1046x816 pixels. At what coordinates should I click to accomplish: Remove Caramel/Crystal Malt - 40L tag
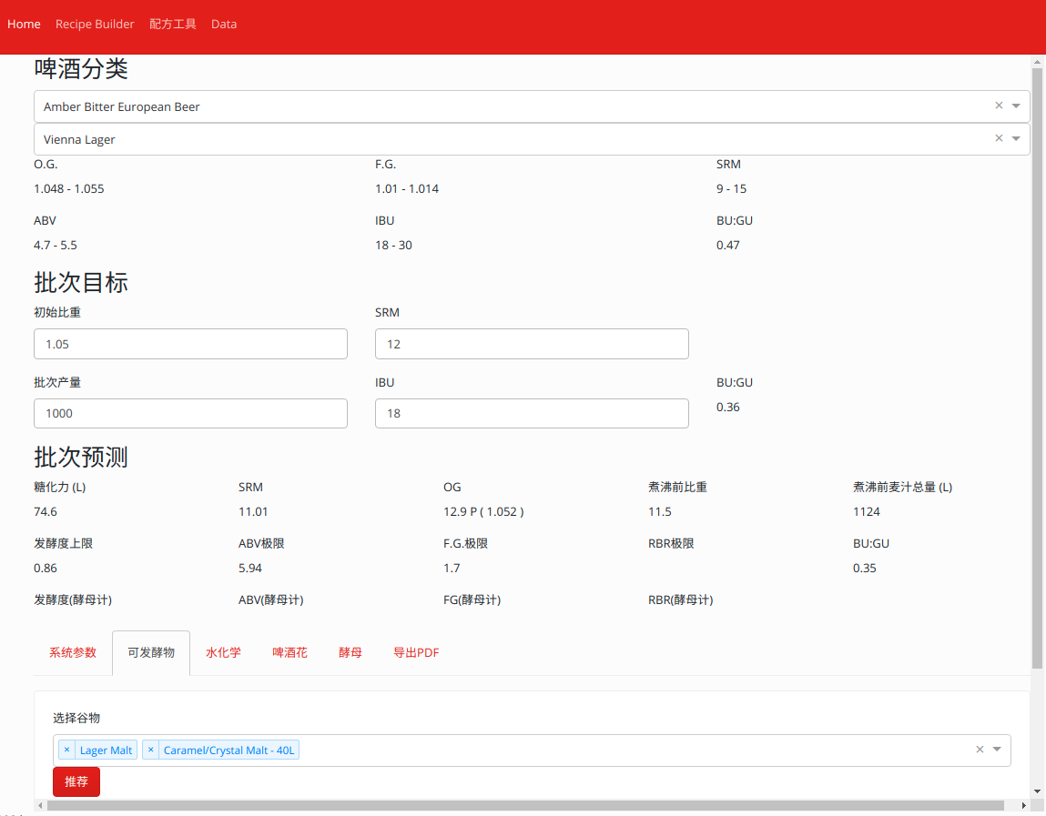tap(151, 751)
